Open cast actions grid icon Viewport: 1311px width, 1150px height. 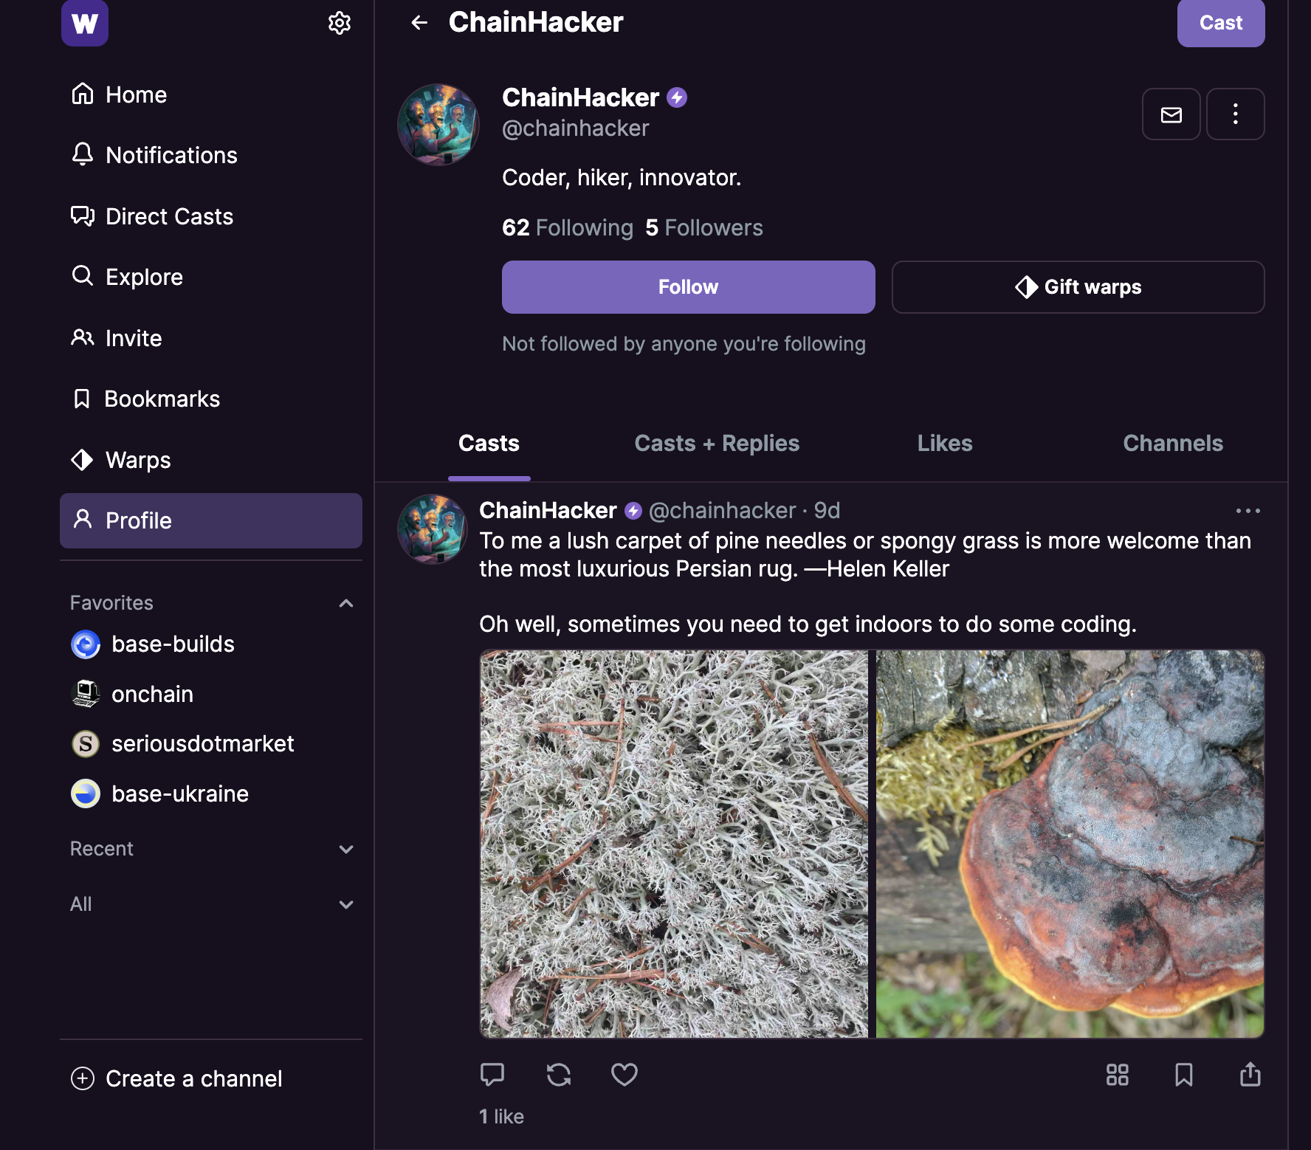point(1118,1074)
